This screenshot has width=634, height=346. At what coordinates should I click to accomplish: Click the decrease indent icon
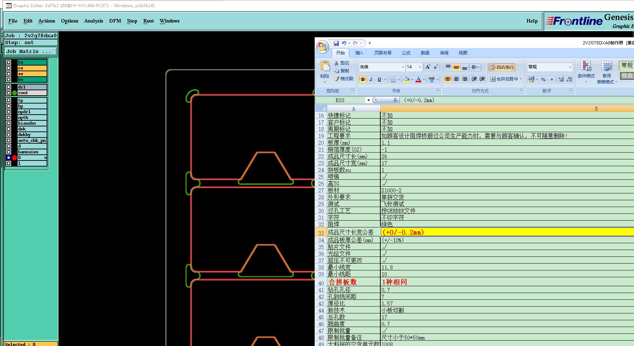tap(474, 79)
